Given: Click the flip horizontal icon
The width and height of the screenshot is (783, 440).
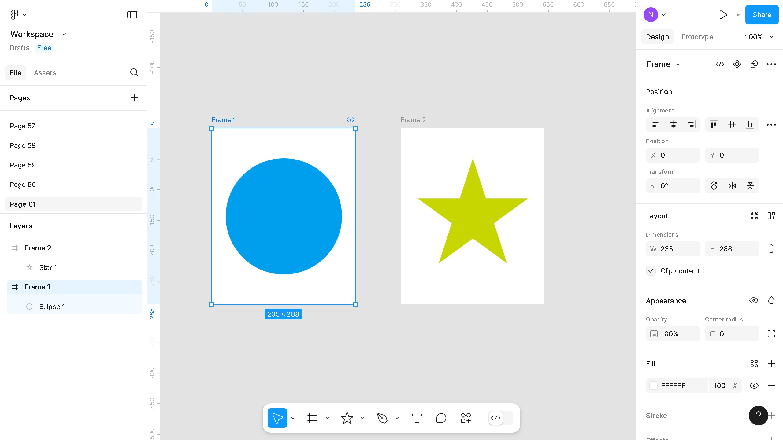Looking at the screenshot, I should 732,186.
